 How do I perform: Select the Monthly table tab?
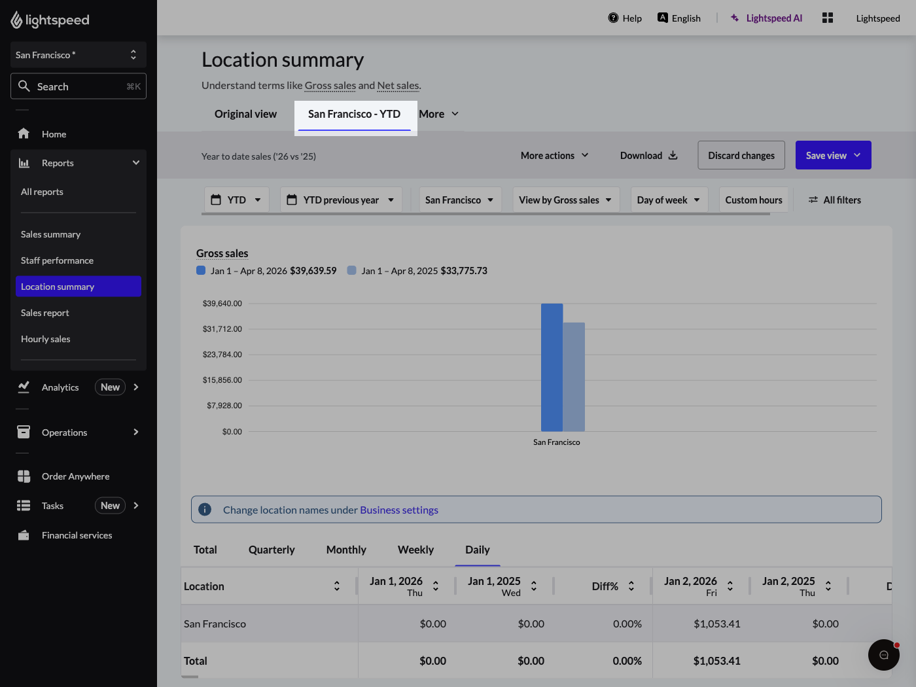click(345, 550)
